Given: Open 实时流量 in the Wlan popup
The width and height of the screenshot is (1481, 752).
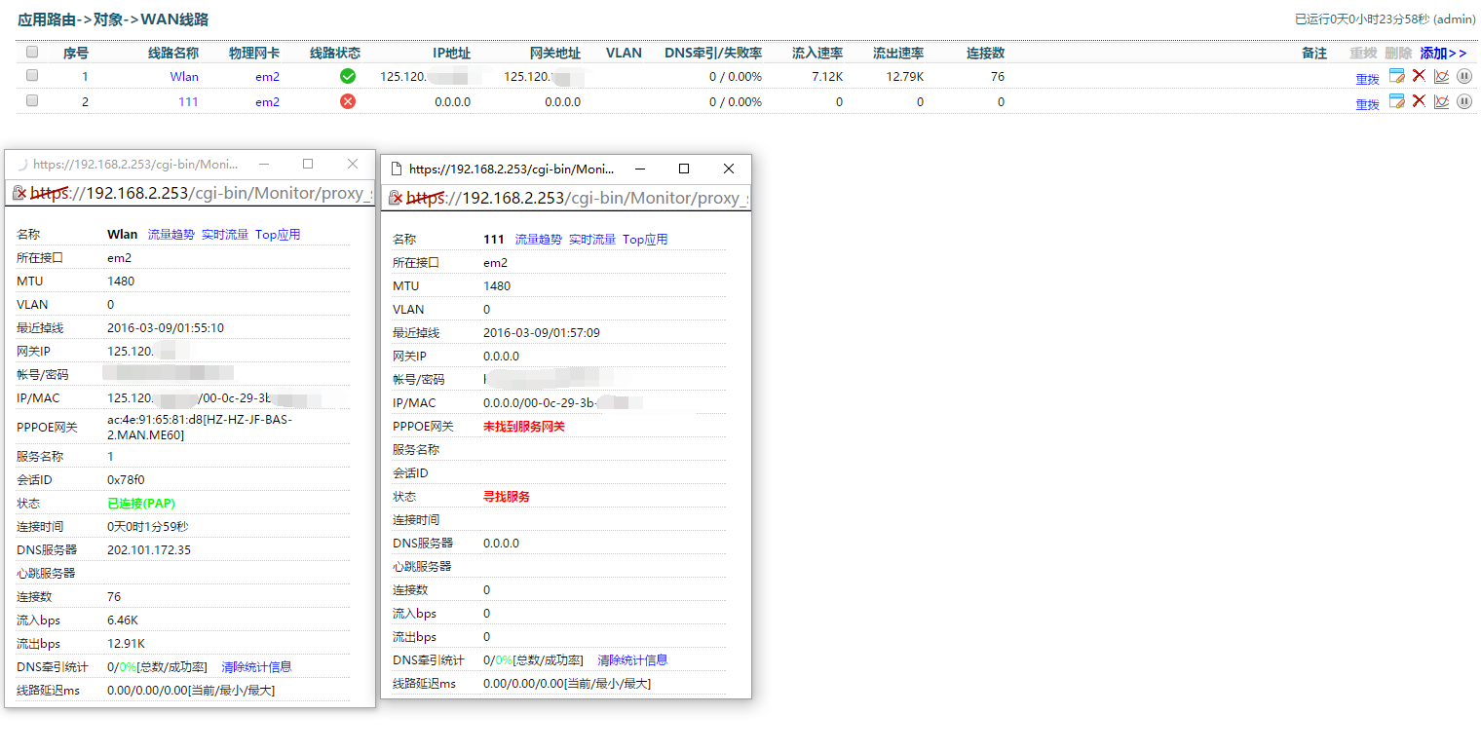Looking at the screenshot, I should click(x=225, y=235).
